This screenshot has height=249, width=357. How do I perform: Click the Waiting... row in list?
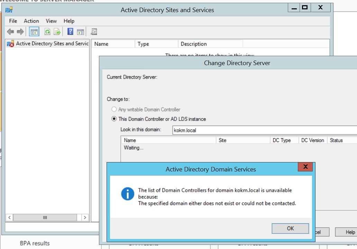(x=134, y=148)
